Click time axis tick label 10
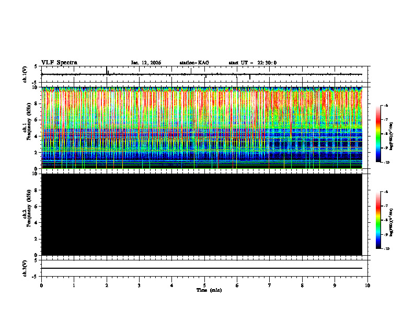This screenshot has width=414, height=320. click(367, 285)
